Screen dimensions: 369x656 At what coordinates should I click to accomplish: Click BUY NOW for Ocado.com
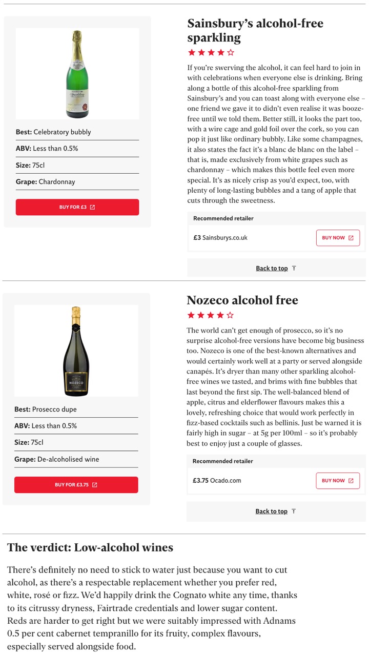pyautogui.click(x=338, y=481)
